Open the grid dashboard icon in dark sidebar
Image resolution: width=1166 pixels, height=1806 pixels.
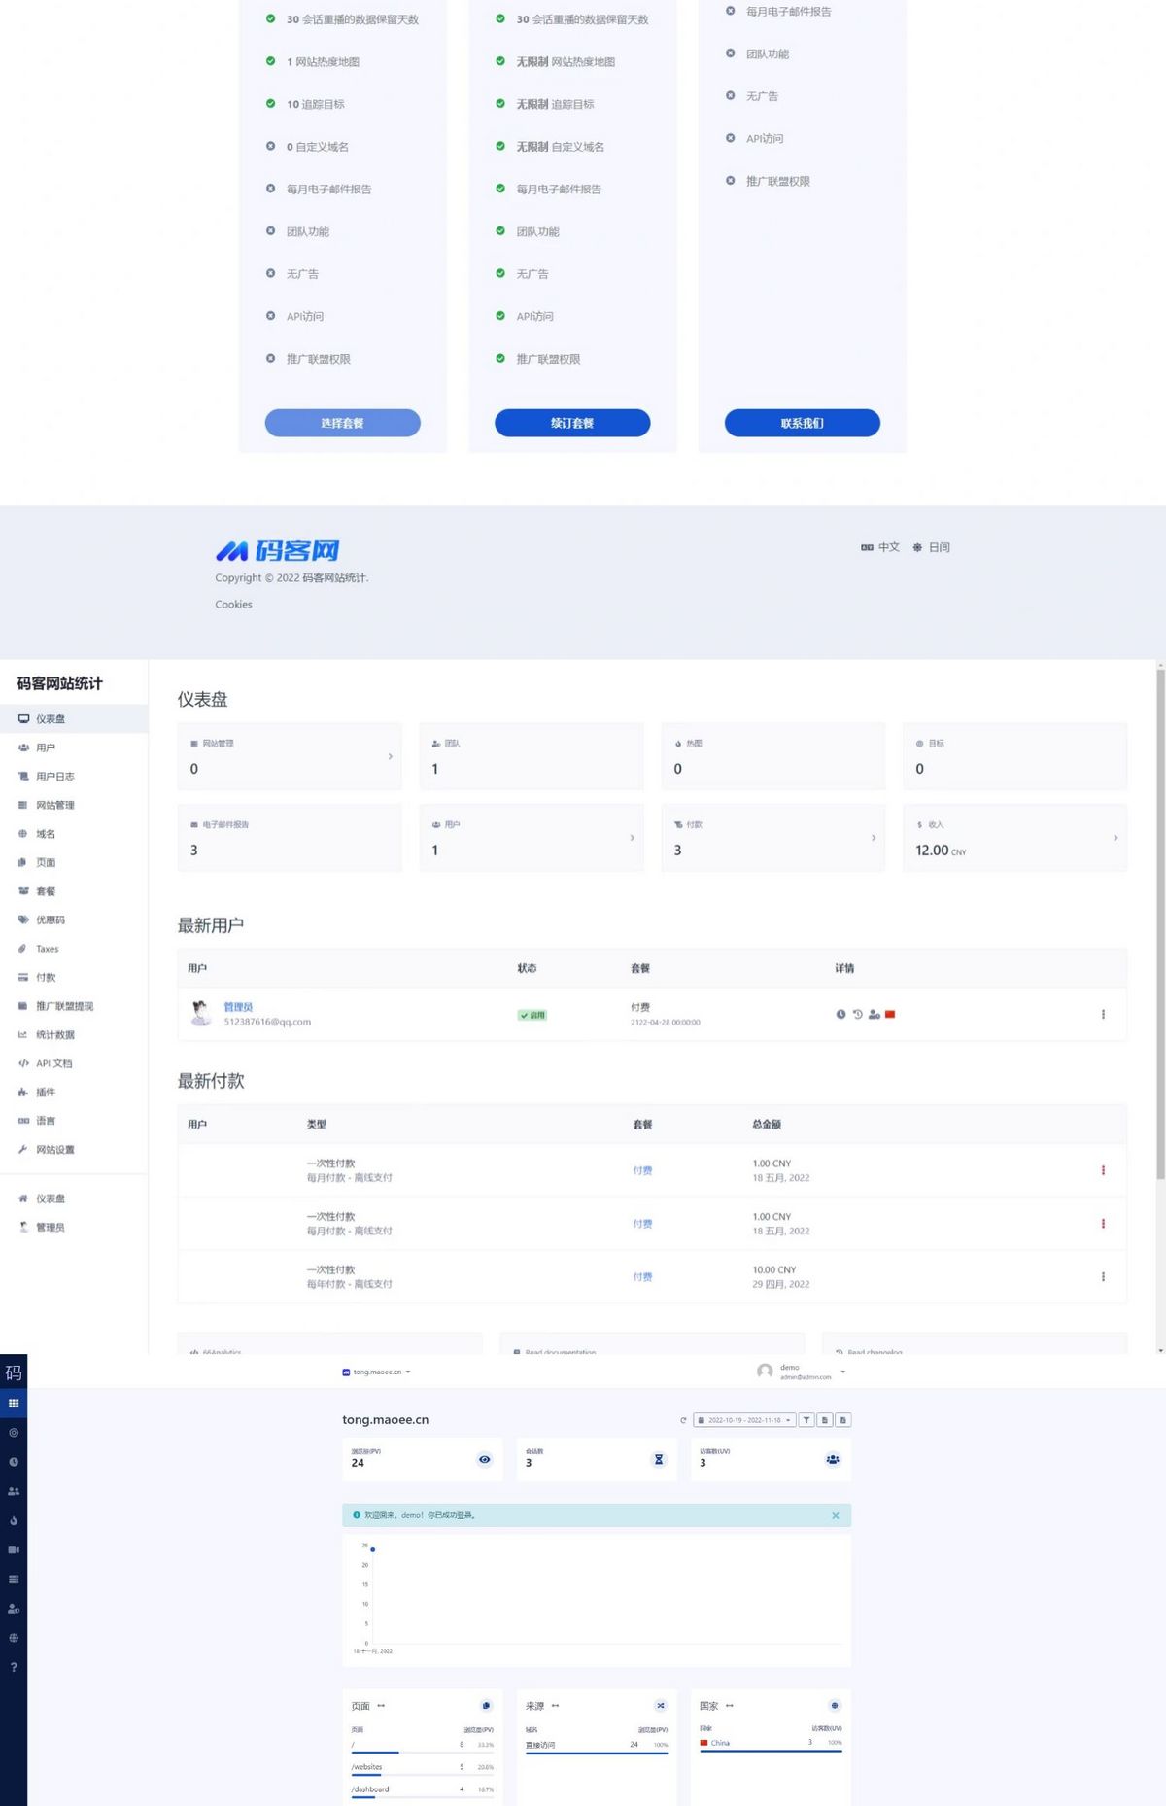click(14, 1403)
